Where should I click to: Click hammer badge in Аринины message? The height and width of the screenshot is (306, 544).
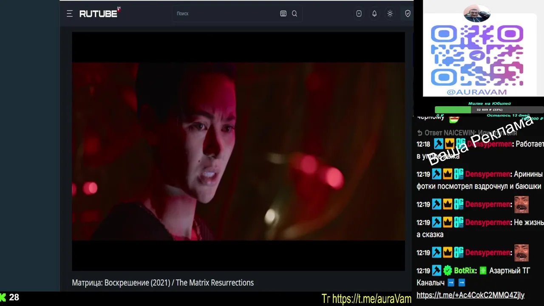[x=436, y=174]
